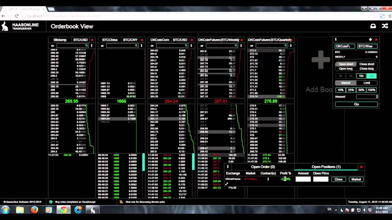The width and height of the screenshot is (392, 220).
Task: Open BTC/Weekly market selector
Action: 230,40
